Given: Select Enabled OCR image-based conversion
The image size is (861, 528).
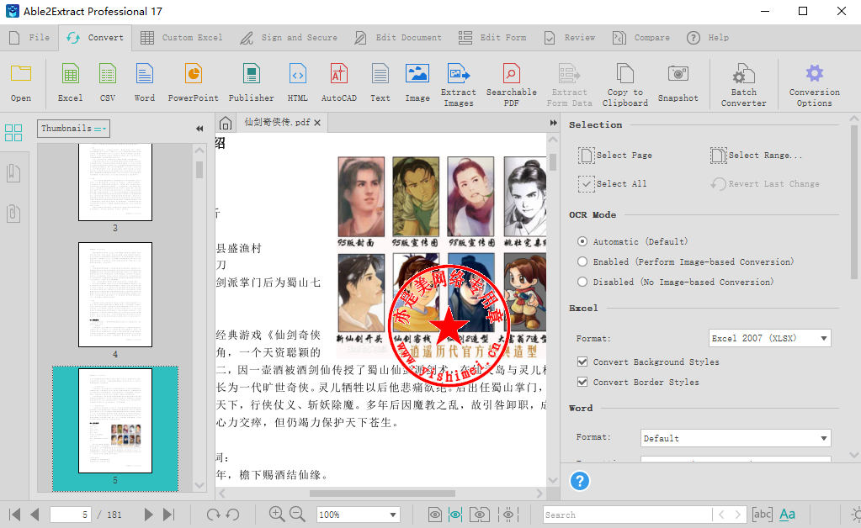Looking at the screenshot, I should [x=582, y=262].
